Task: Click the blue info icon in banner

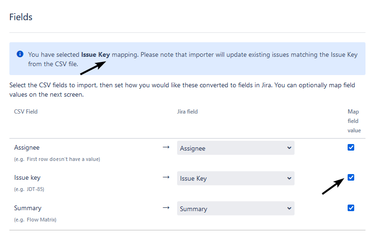Action: coord(20,54)
